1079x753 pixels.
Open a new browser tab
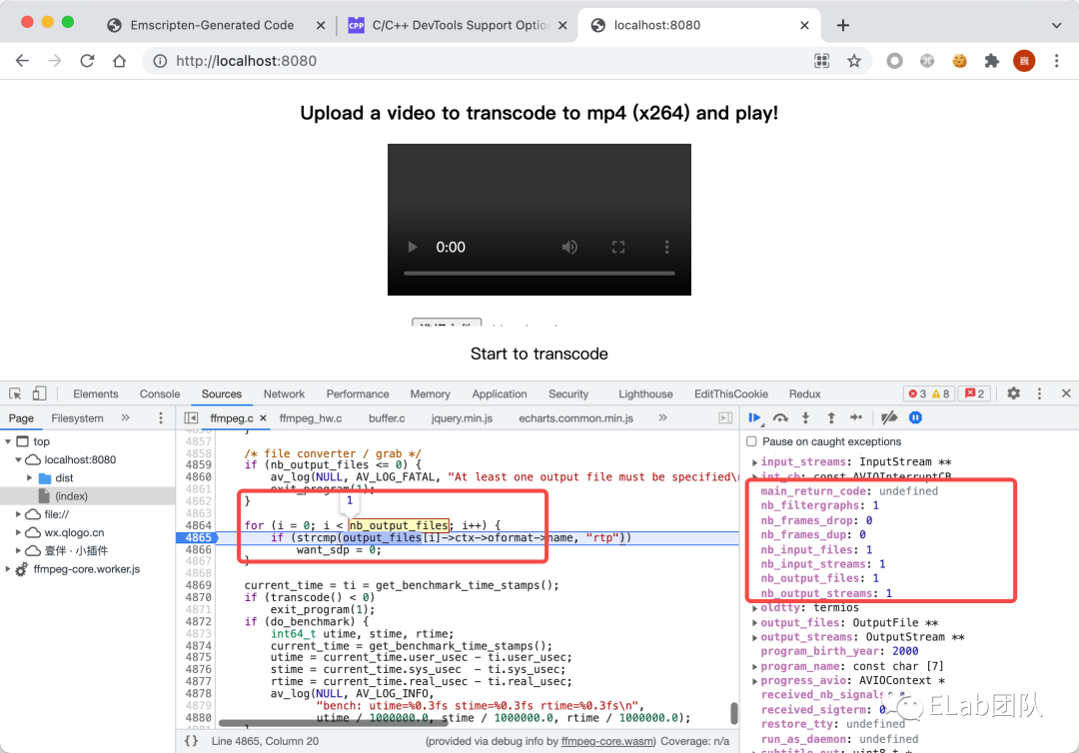(843, 25)
